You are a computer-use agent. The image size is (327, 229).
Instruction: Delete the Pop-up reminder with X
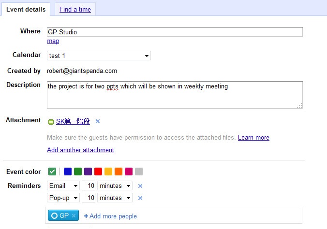(x=140, y=198)
